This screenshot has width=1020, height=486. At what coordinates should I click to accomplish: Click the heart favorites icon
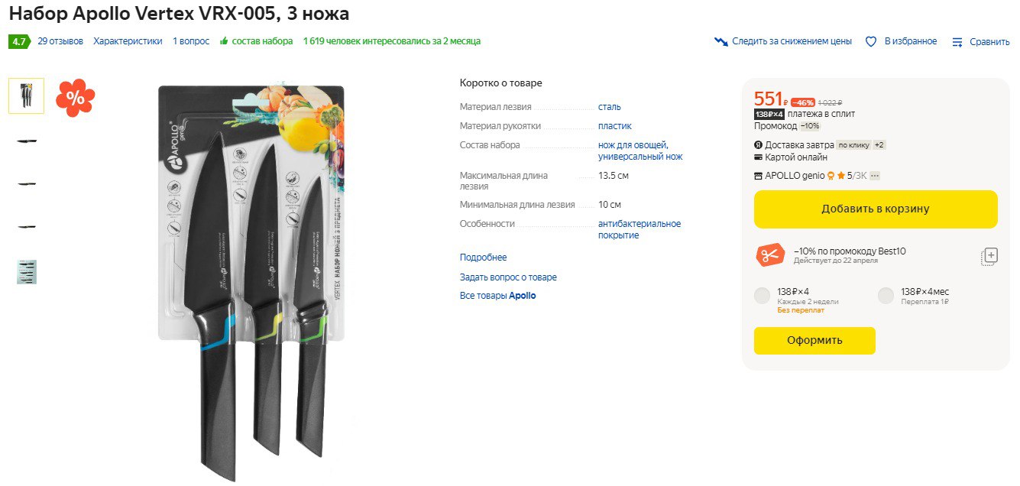(x=870, y=42)
